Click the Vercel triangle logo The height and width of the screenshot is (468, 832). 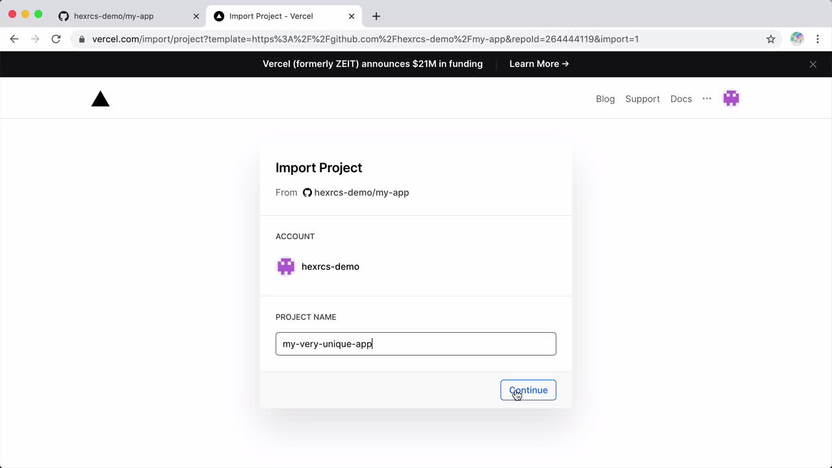coord(100,99)
